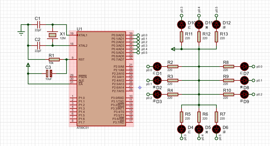Select crystal oscillator X1
The width and height of the screenshot is (270, 146).
(52, 35)
